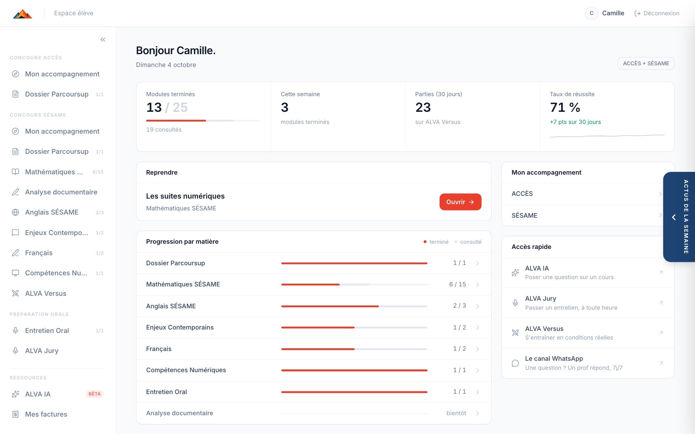
Task: Expand the Actus de la semaine panel
Action: coord(679,217)
